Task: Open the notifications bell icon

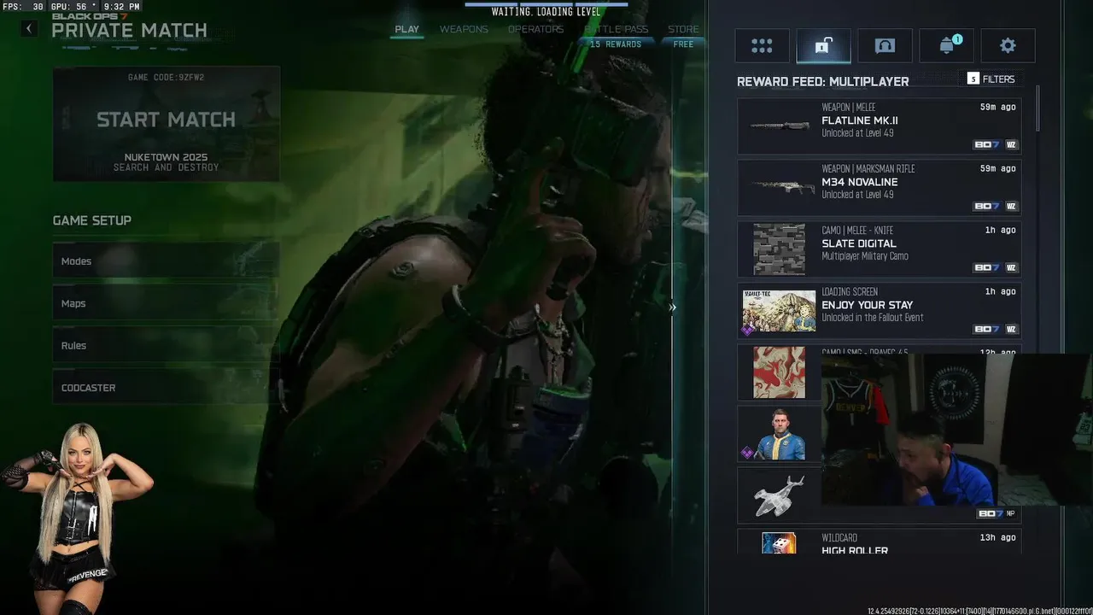Action: [x=946, y=46]
